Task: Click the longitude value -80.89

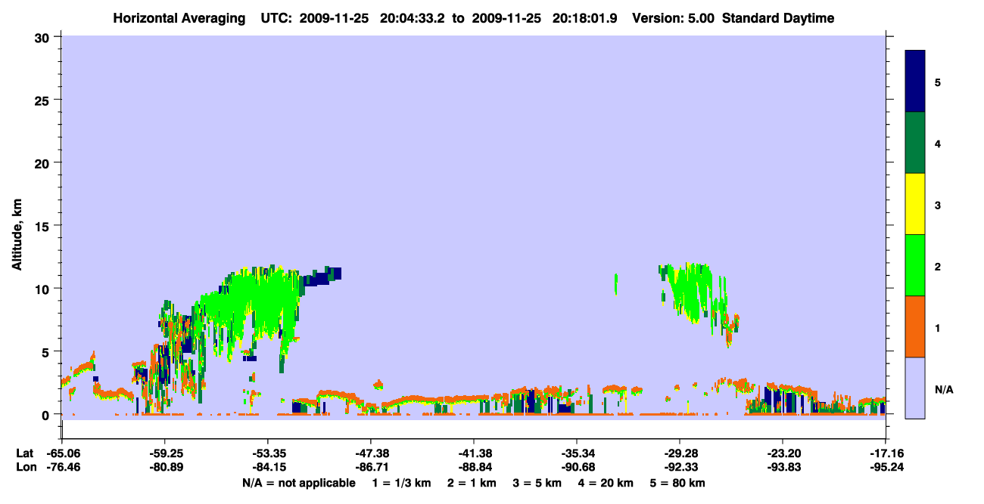Action: point(164,467)
